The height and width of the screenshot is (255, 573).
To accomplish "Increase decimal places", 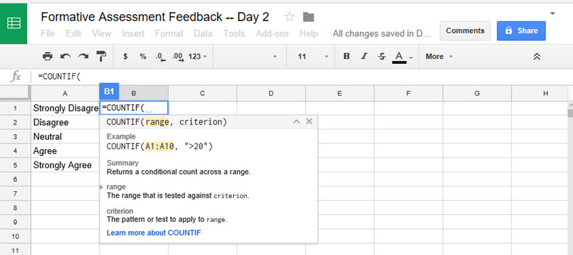I will 178,57.
